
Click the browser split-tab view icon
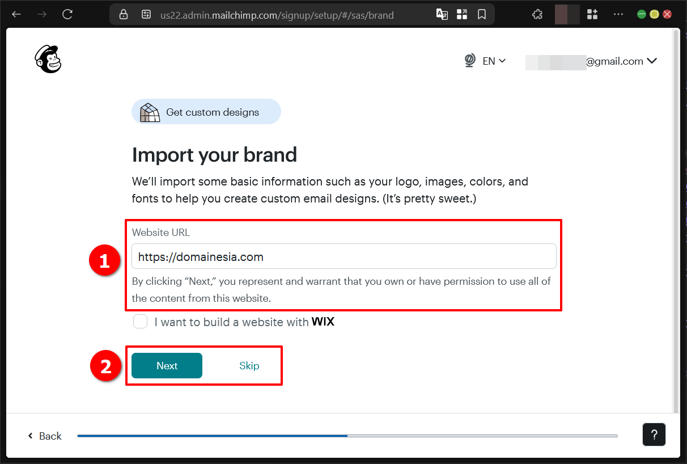(462, 14)
